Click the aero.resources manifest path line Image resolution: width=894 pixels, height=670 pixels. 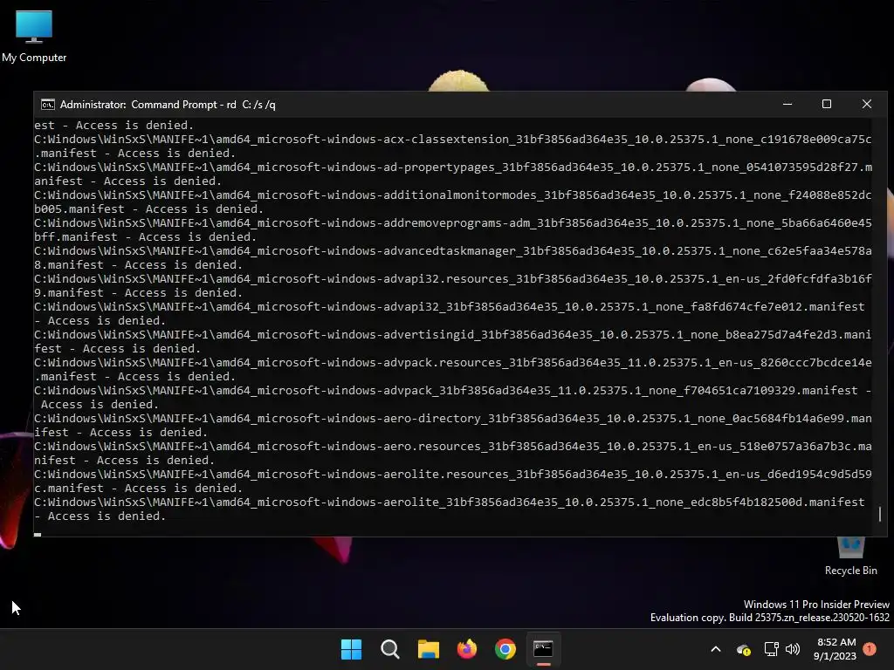click(453, 447)
